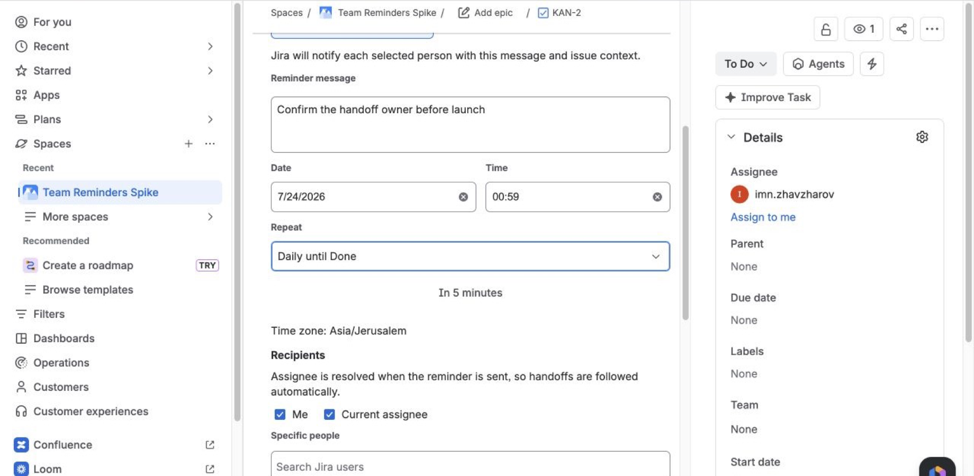Open the Rovo assistant floating button
Viewport: 974px width, 476px height.
937,467
